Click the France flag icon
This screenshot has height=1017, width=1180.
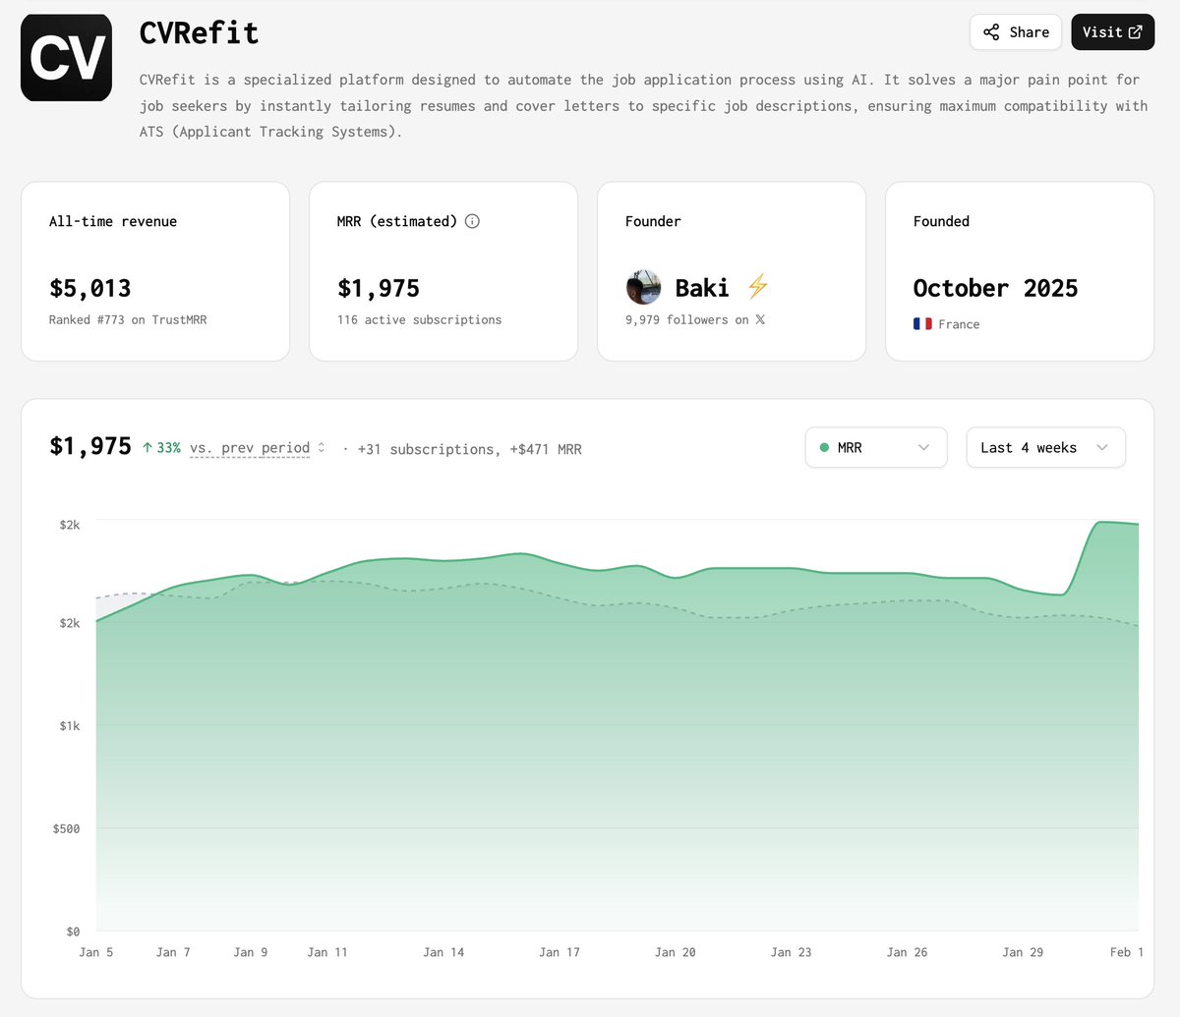922,324
